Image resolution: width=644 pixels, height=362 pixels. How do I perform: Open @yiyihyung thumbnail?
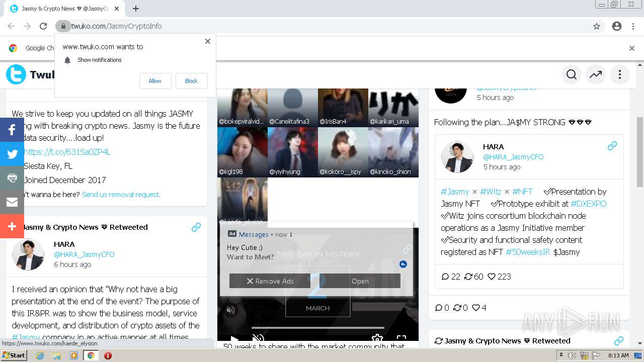tap(293, 152)
